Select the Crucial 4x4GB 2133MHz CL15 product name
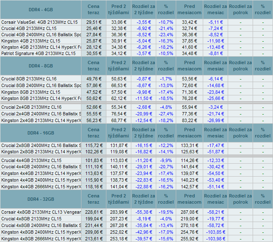This screenshot has height=242, width=273. (x=31, y=160)
